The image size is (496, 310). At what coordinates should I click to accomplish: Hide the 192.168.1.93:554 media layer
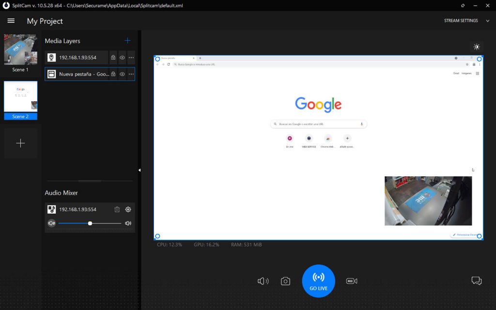pyautogui.click(x=122, y=58)
